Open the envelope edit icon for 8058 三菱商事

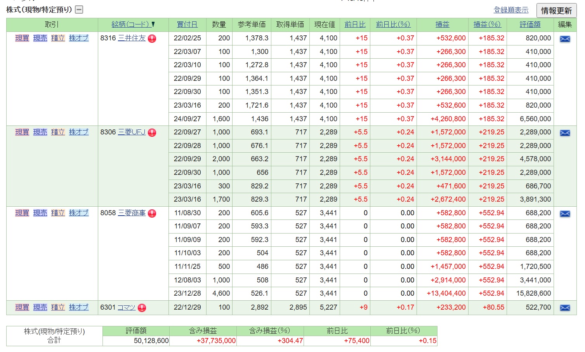pos(565,214)
